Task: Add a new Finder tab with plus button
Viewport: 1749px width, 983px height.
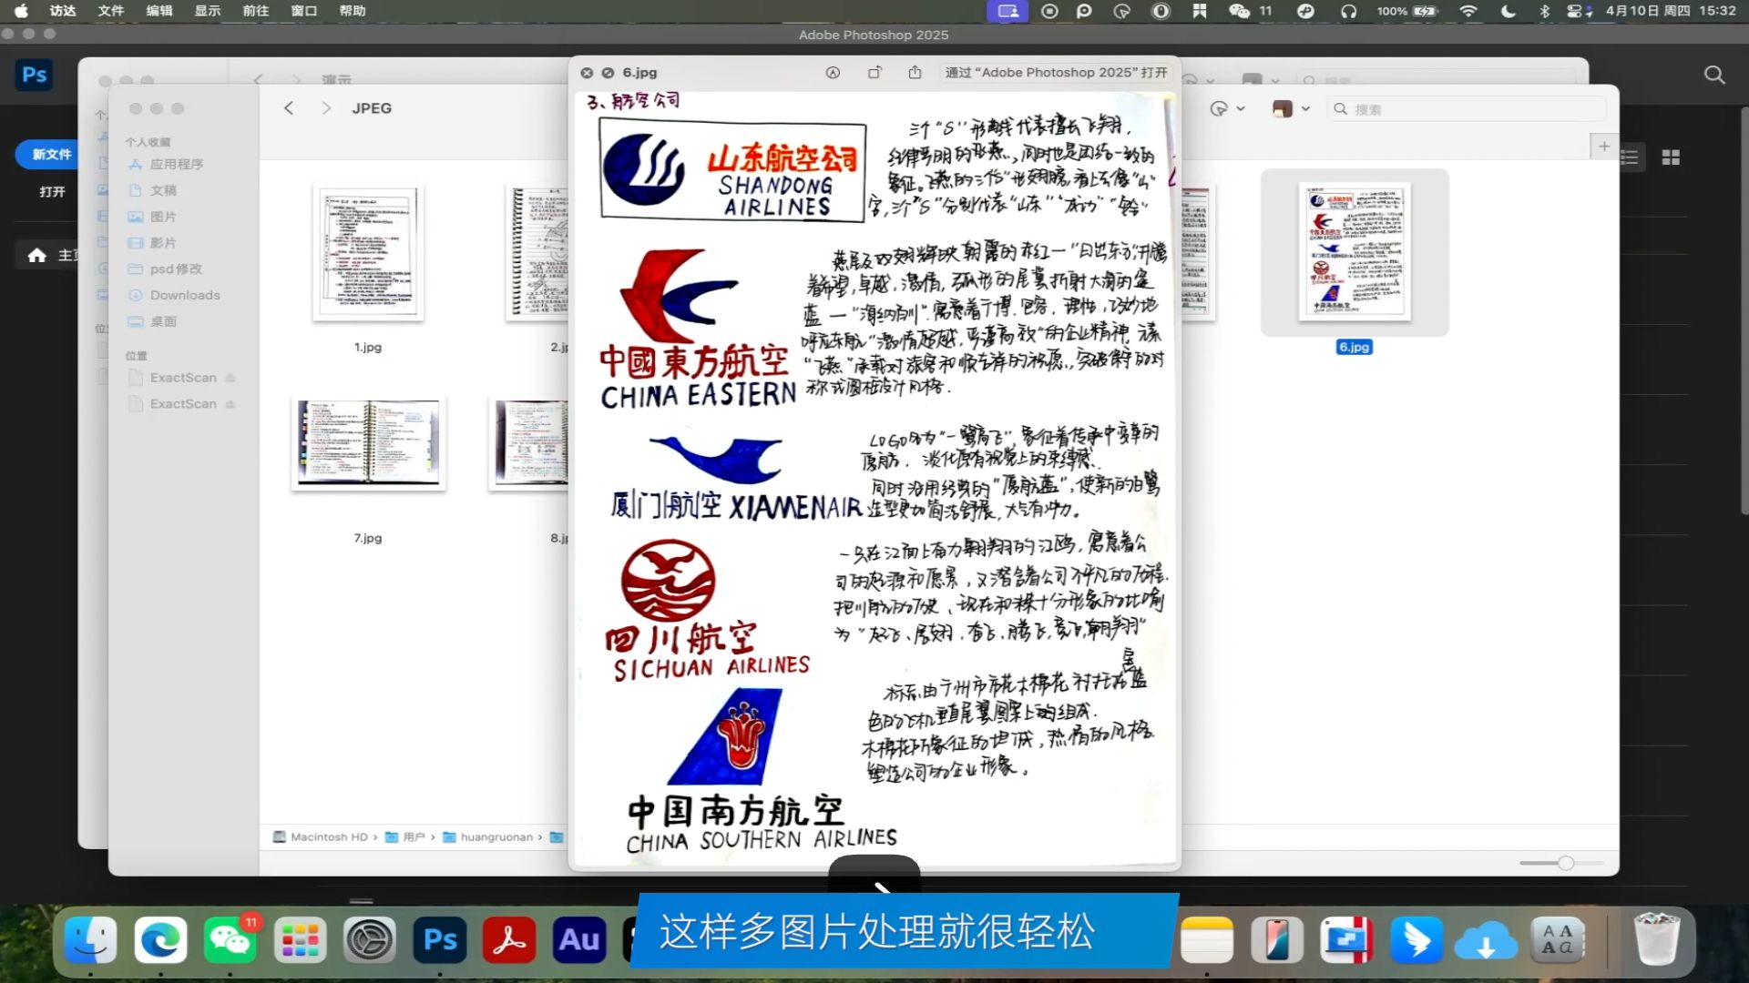Action: tap(1604, 147)
